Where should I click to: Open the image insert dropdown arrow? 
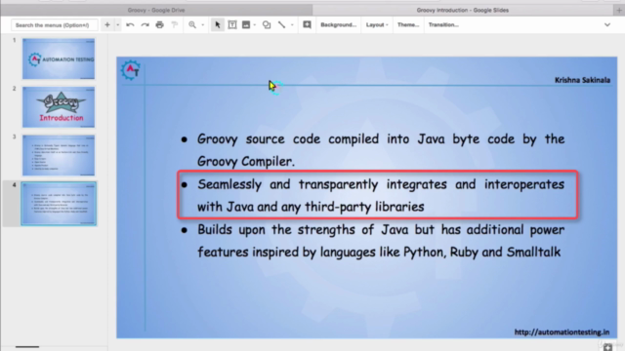click(x=255, y=24)
